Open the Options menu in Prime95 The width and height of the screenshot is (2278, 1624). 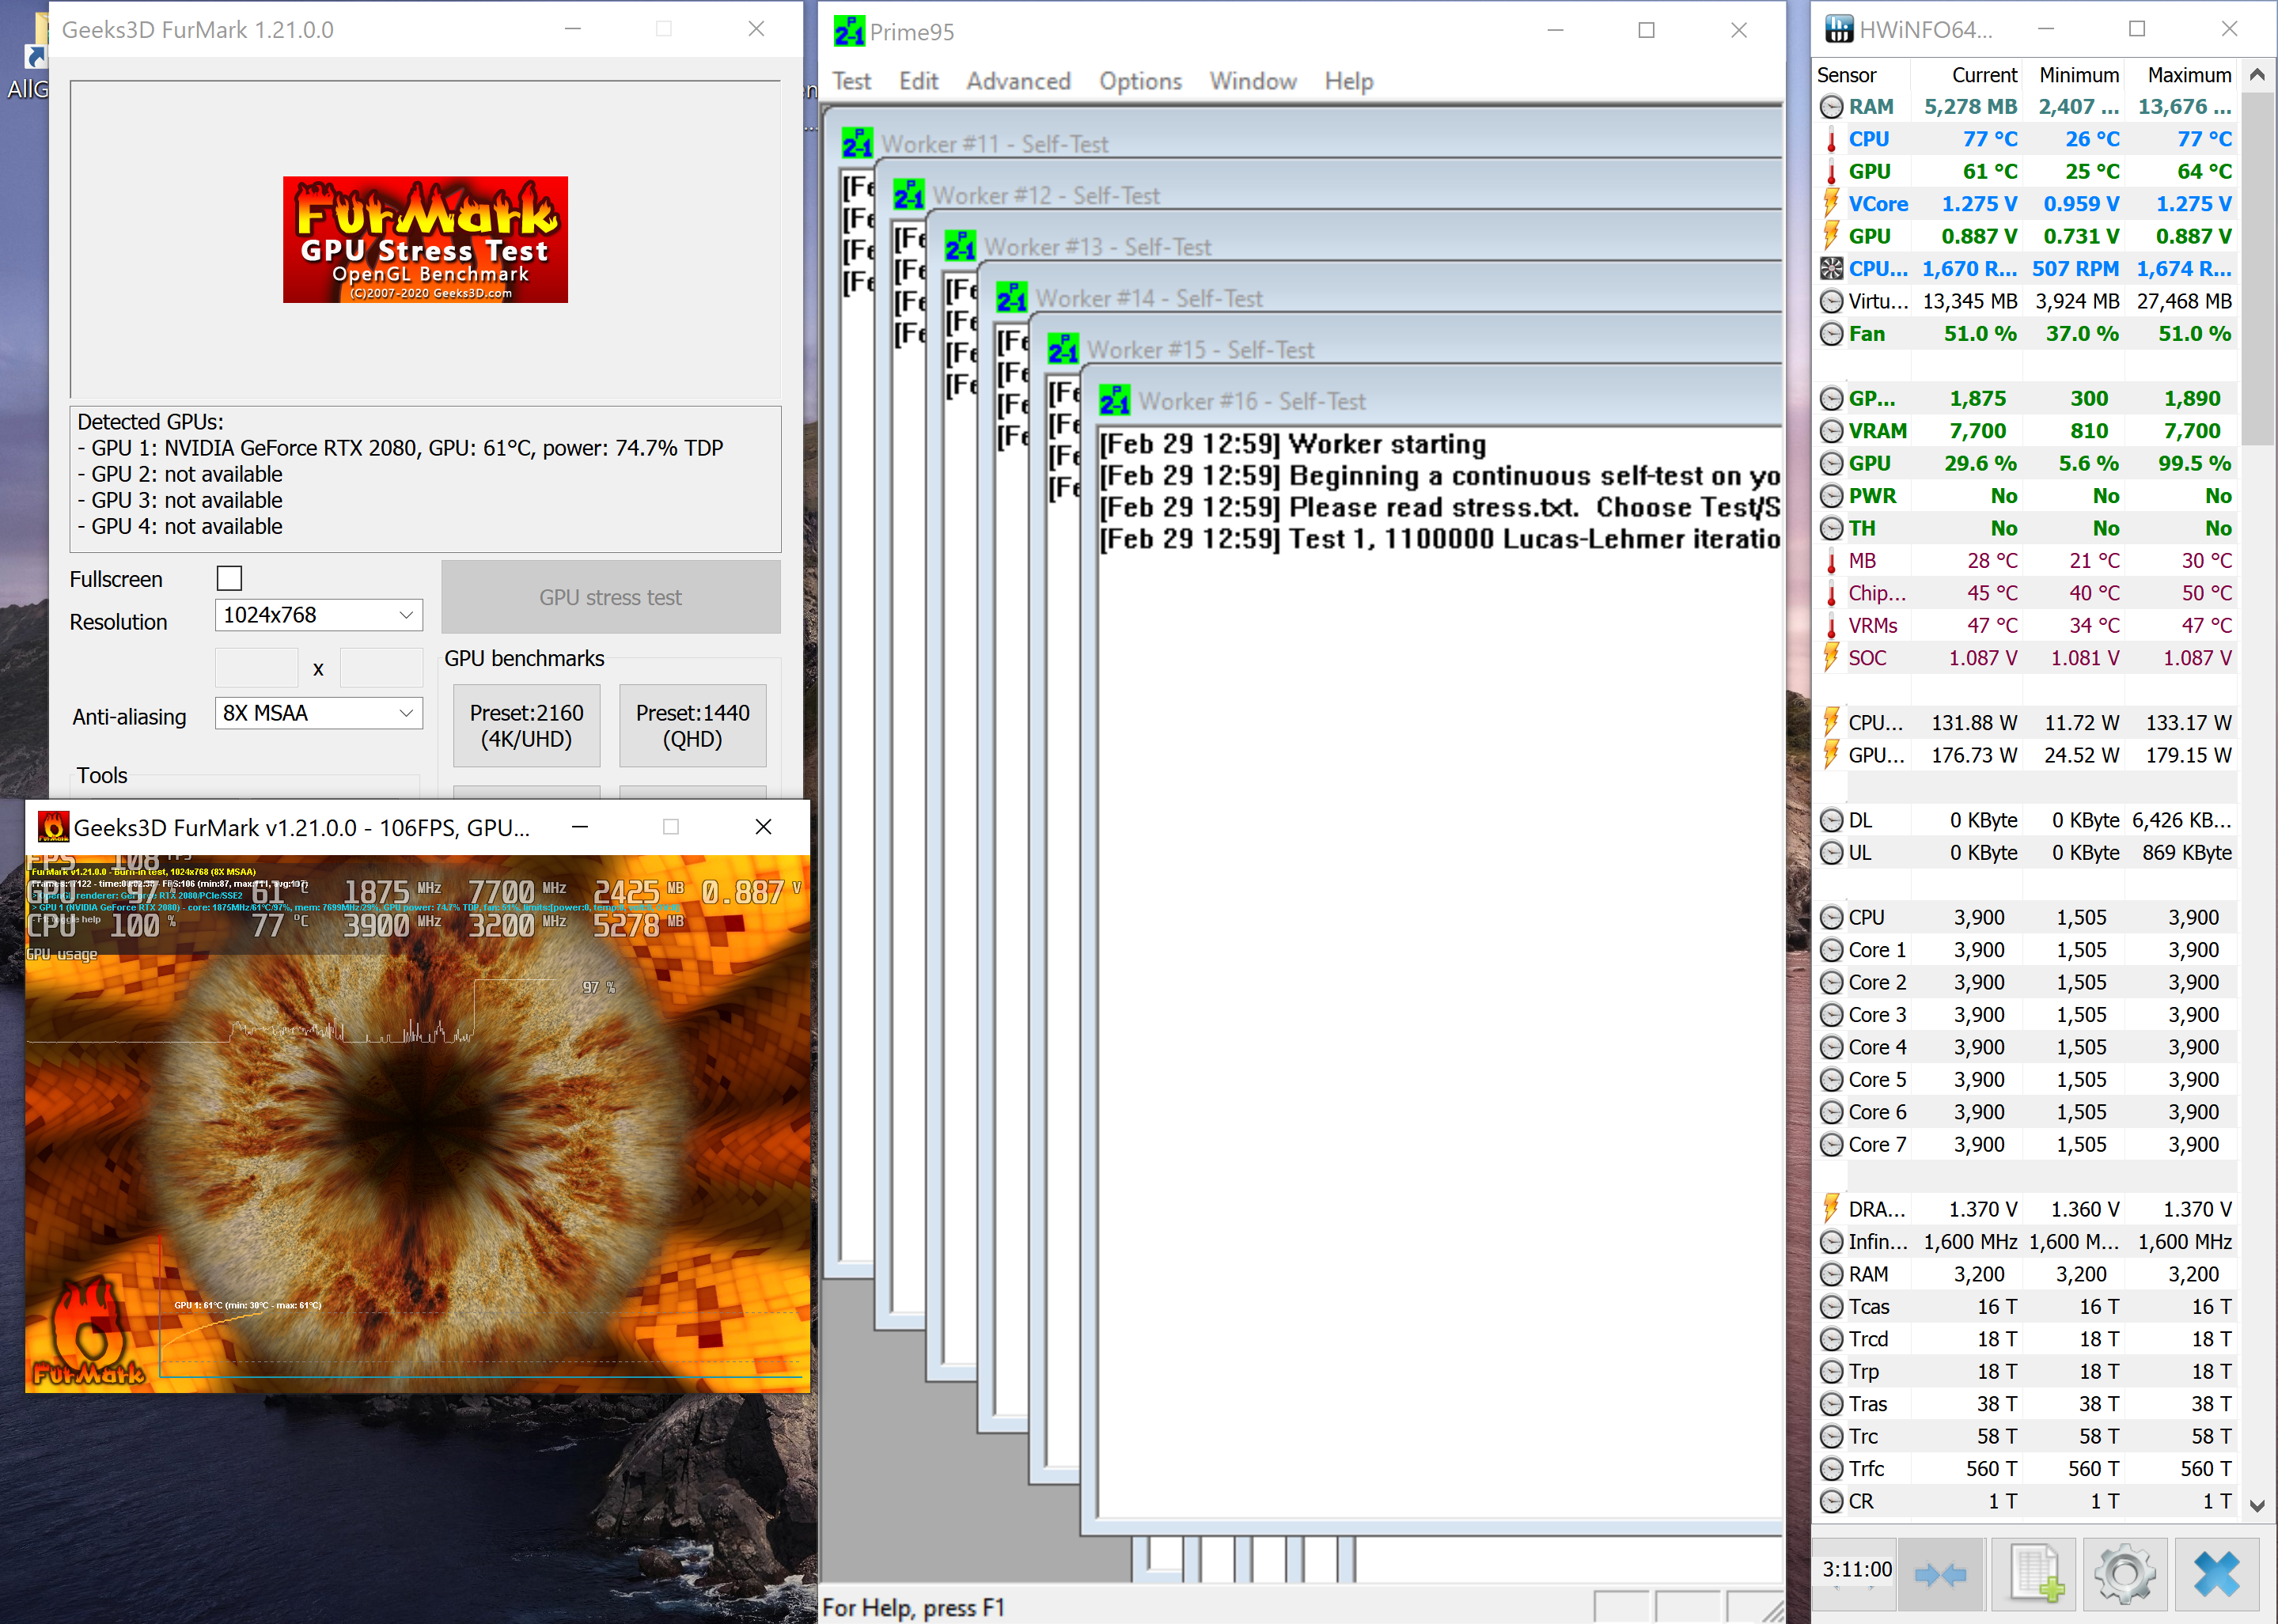point(1140,81)
